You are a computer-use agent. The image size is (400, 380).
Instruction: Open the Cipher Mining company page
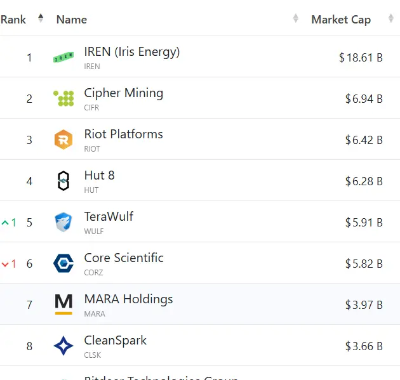124,93
